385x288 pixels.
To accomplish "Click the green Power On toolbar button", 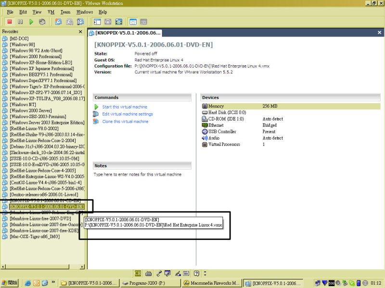I will pyautogui.click(x=31, y=22).
